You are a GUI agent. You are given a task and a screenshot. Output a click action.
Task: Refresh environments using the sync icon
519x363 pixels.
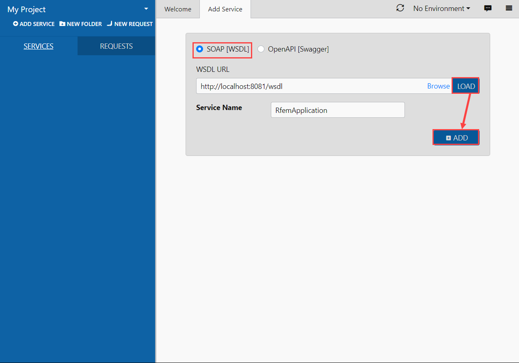click(400, 8)
